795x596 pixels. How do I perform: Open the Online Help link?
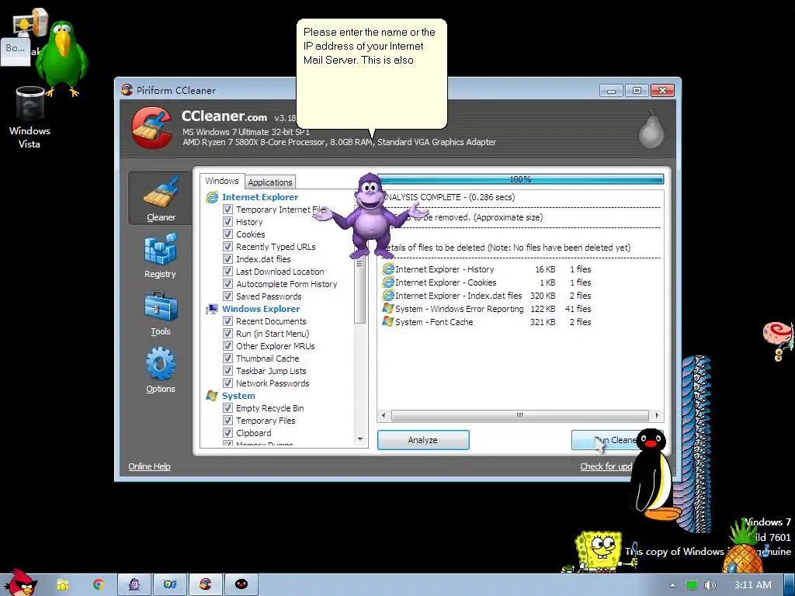pos(149,466)
